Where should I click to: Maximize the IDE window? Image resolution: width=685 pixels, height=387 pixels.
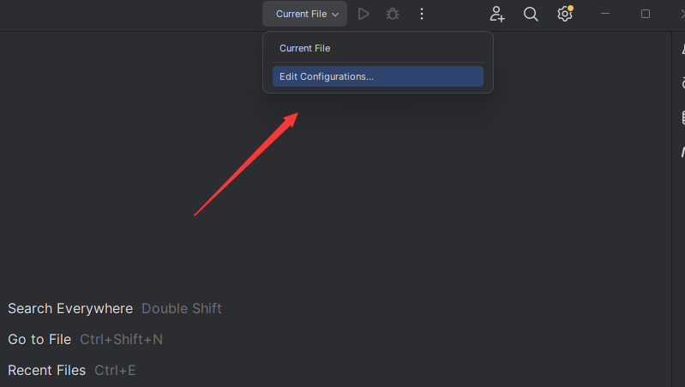pyautogui.click(x=646, y=14)
